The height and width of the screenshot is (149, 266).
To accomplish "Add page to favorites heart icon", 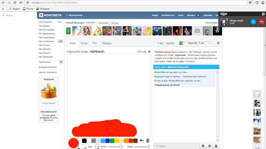I will click(x=250, y=3).
